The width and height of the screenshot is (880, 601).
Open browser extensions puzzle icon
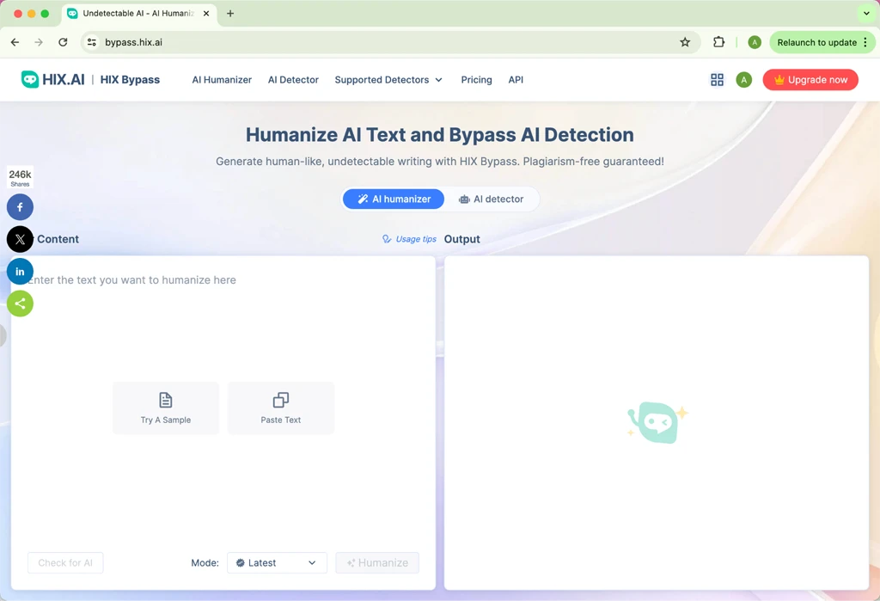(x=718, y=42)
